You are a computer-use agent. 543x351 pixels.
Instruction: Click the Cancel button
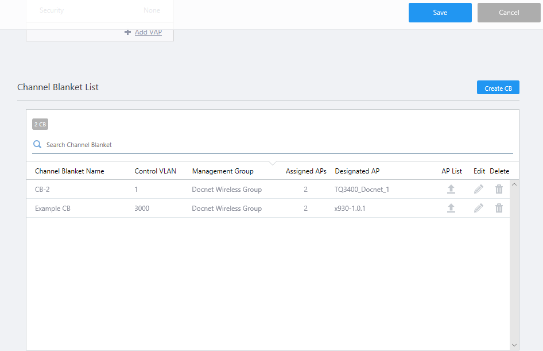(509, 13)
